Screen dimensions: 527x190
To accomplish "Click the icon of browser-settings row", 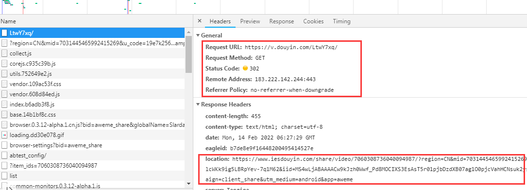I will point(4,146).
